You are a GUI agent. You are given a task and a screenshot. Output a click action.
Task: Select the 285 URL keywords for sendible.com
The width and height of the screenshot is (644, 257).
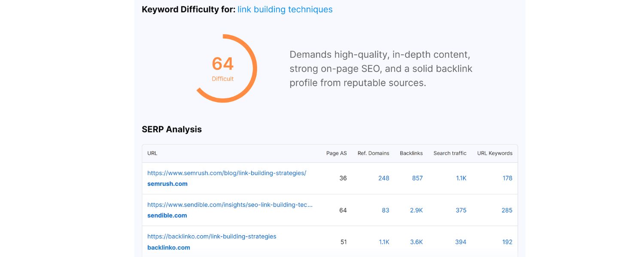507,210
